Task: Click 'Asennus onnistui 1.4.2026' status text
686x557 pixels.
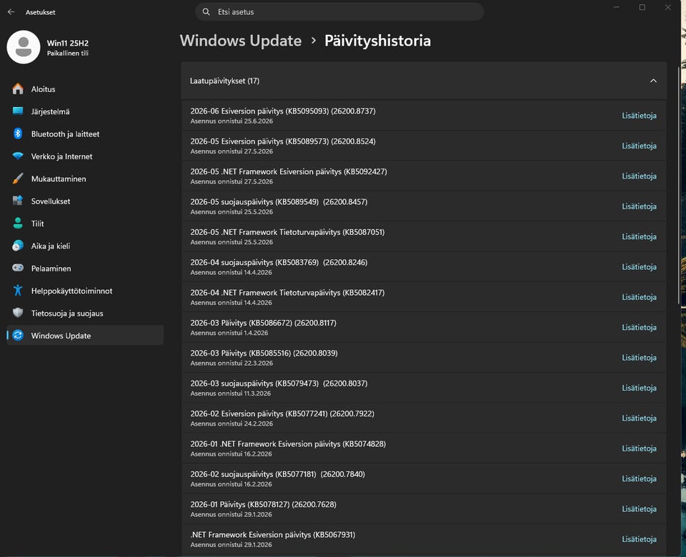Action: point(229,333)
